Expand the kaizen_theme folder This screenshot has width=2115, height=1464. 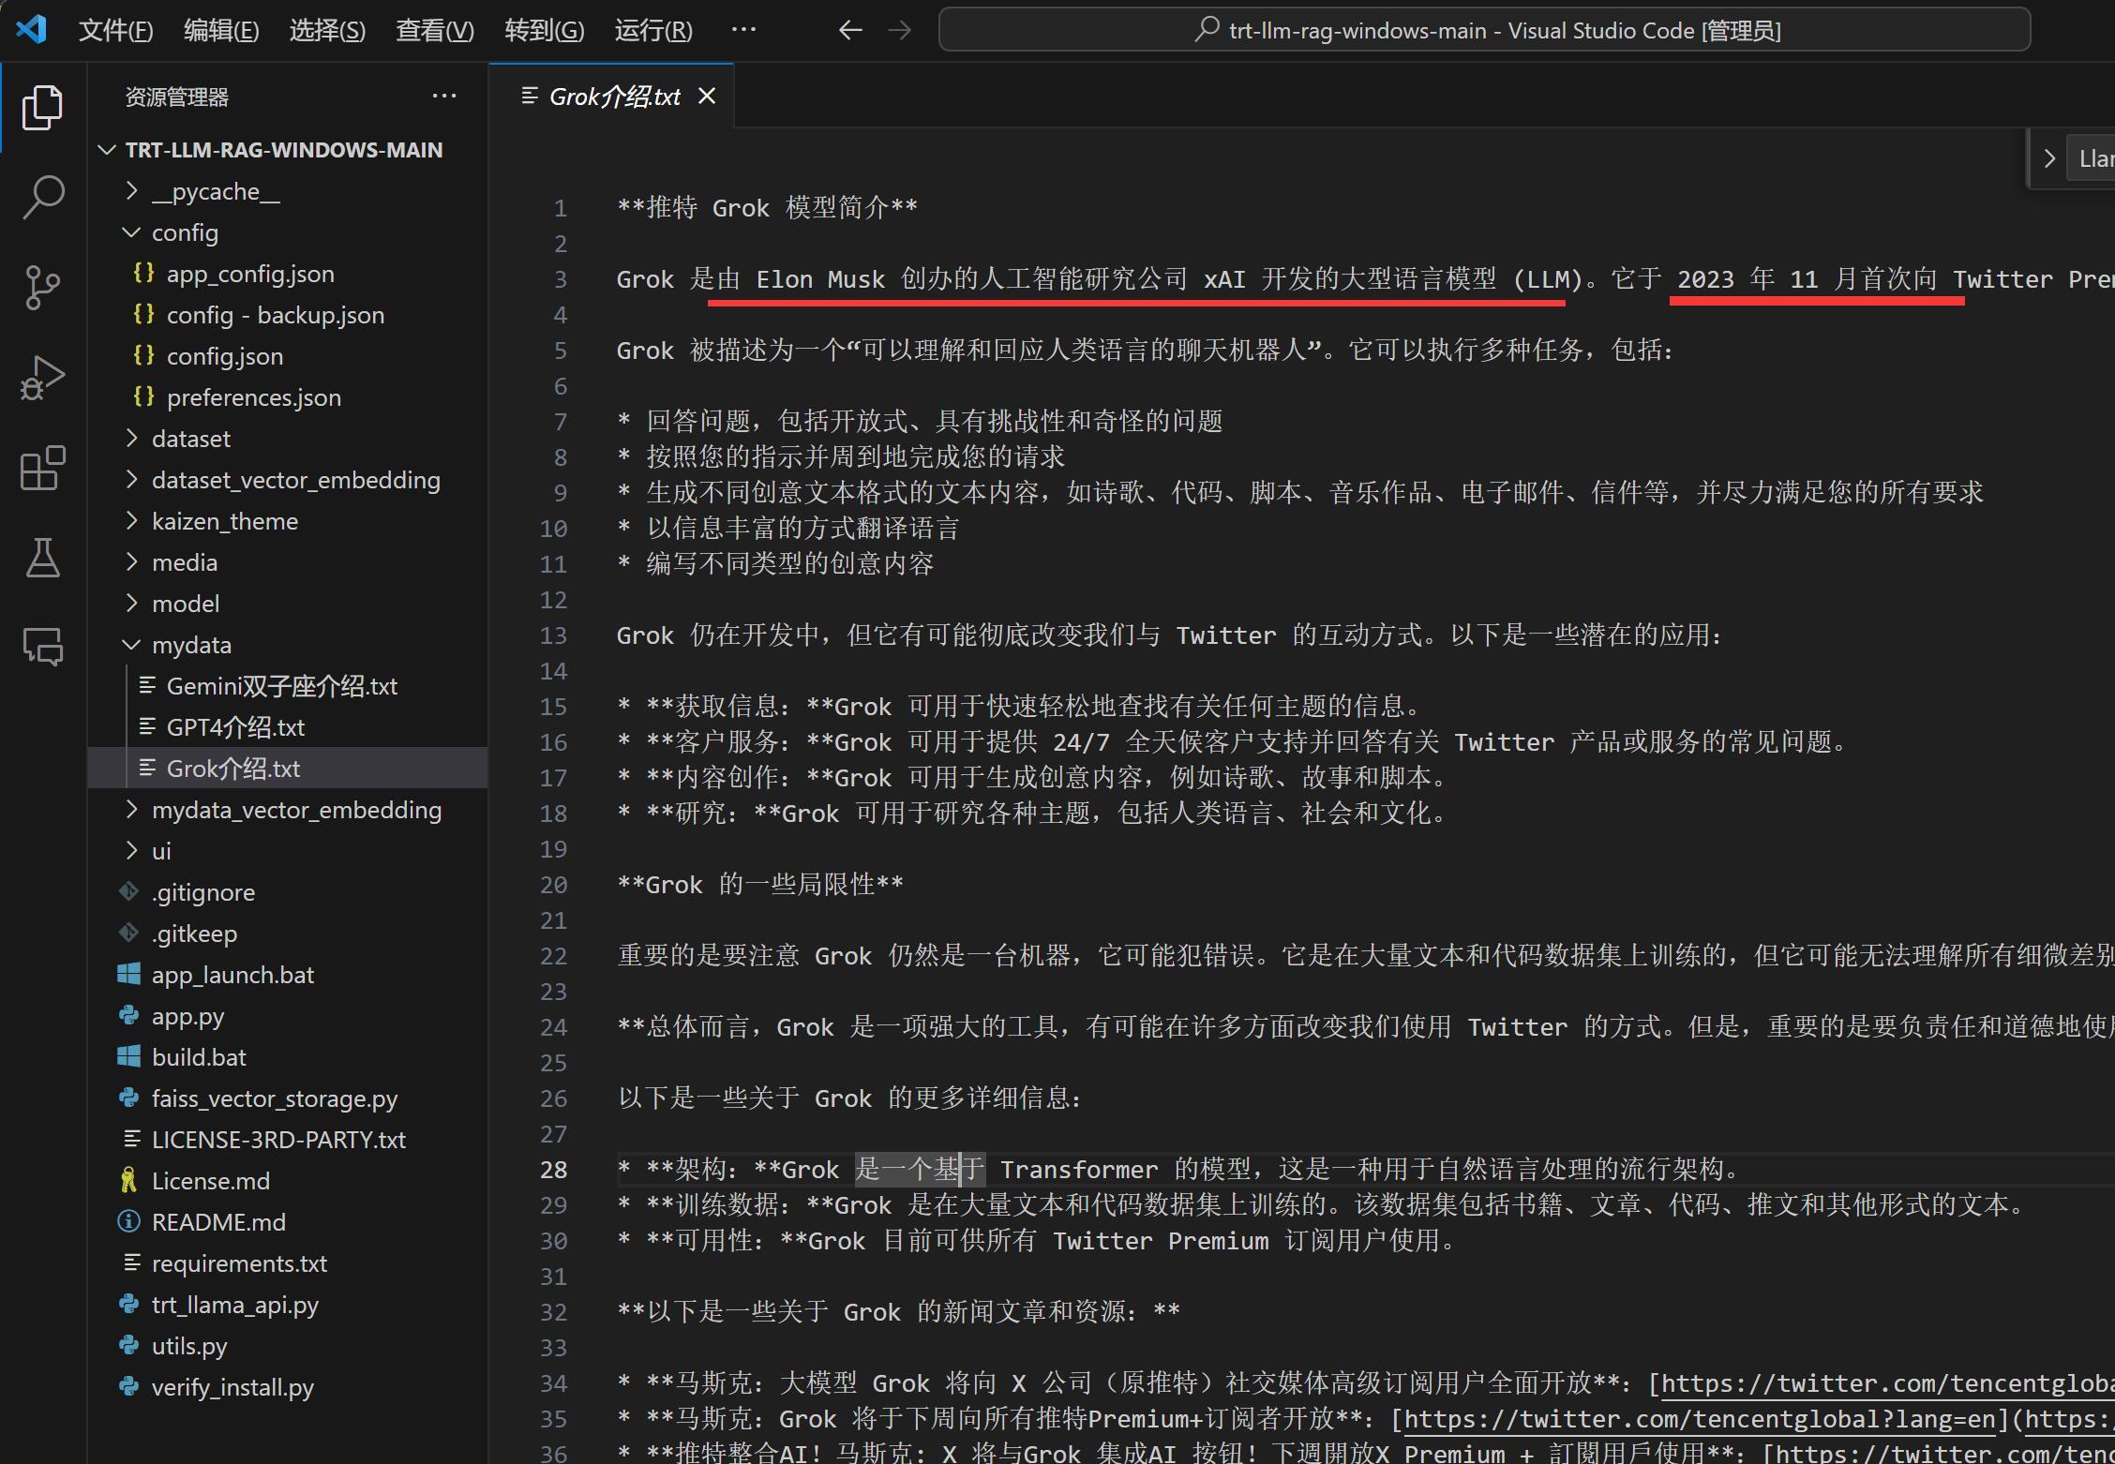[287, 521]
